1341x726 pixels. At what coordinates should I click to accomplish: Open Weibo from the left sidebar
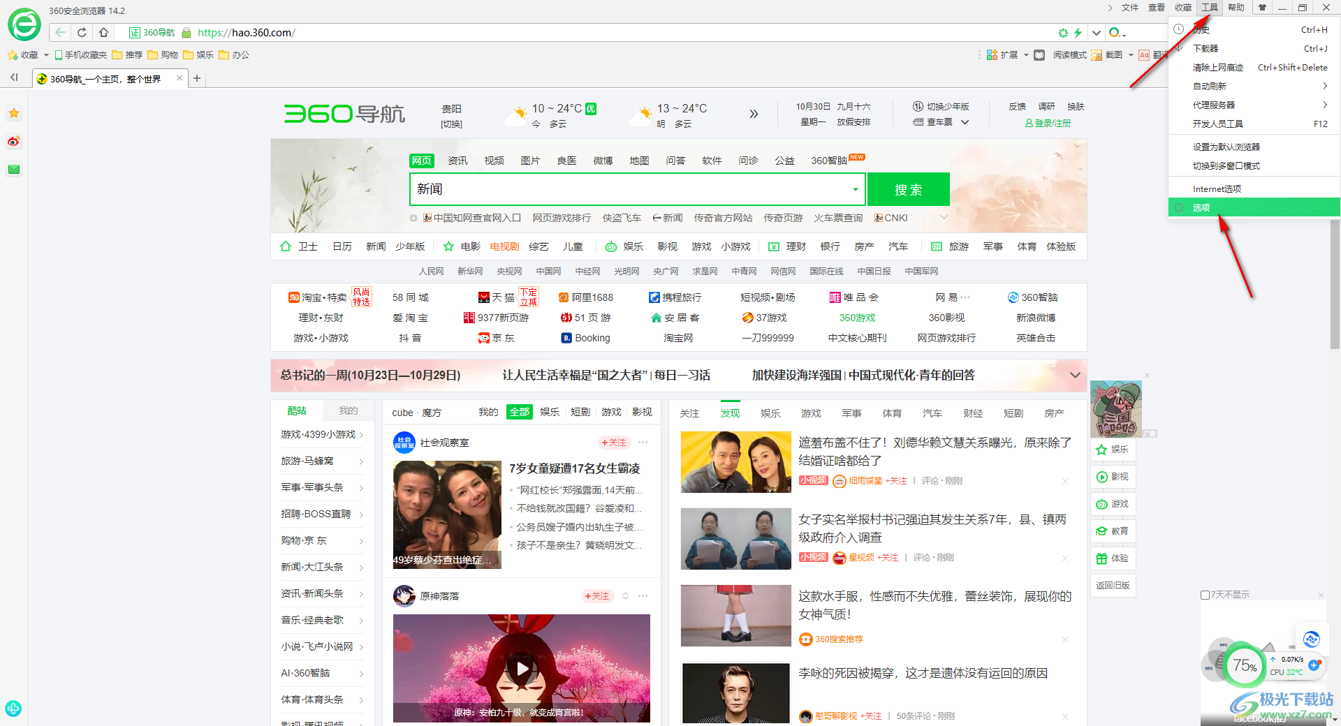[14, 142]
